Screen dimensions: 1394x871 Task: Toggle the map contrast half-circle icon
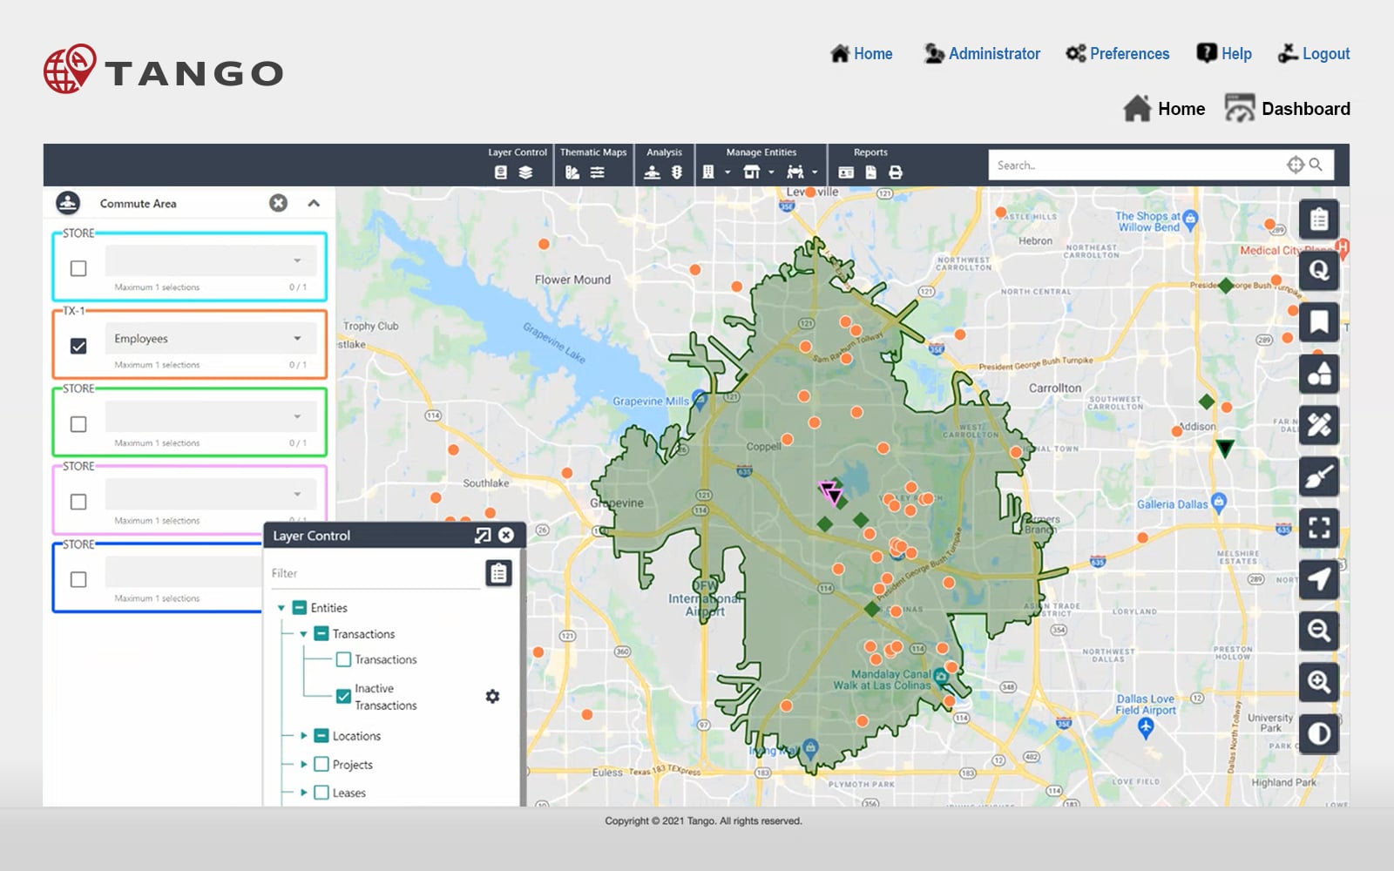point(1319,733)
